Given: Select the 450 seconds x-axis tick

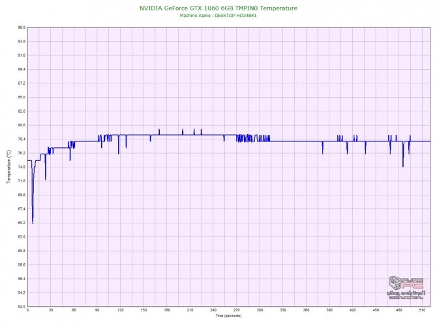Looking at the screenshot, I should pos(376,310).
